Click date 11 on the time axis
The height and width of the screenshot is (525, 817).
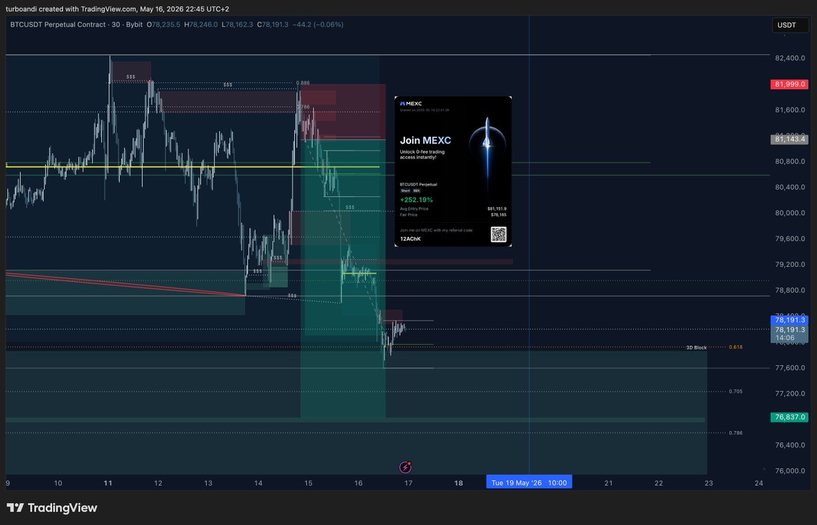[x=108, y=483]
